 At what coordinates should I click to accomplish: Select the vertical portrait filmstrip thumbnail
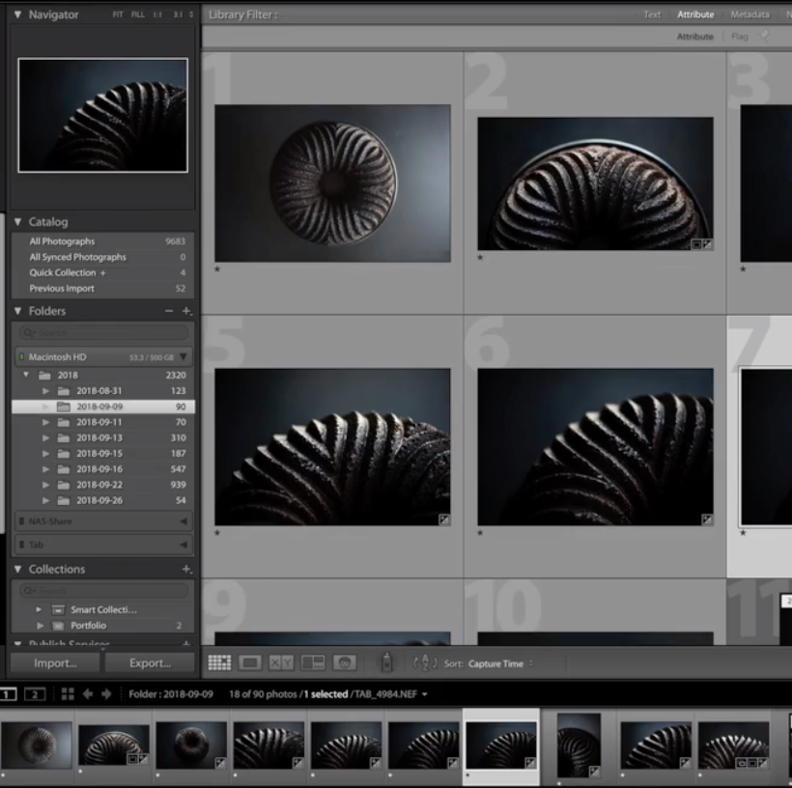(579, 746)
